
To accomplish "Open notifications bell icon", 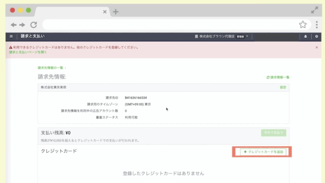I will (305, 36).
